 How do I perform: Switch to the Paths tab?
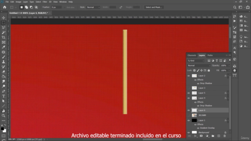210,55
